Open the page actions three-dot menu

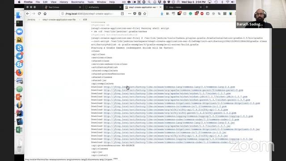[130, 14]
